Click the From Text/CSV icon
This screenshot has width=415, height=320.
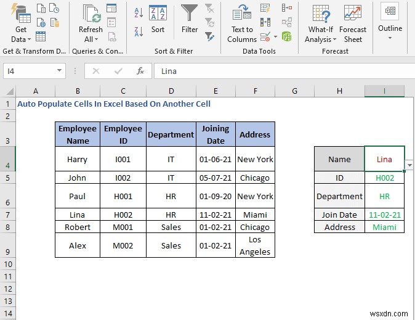tap(41, 8)
